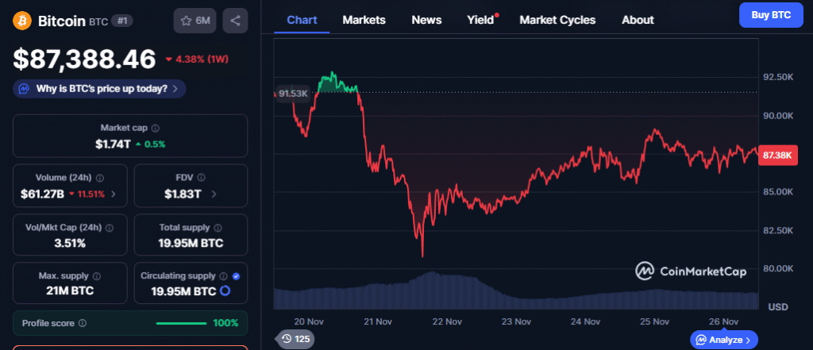The height and width of the screenshot is (350, 813).
Task: Click the AI icon beside Why is BTC's price up
Action: coord(24,89)
